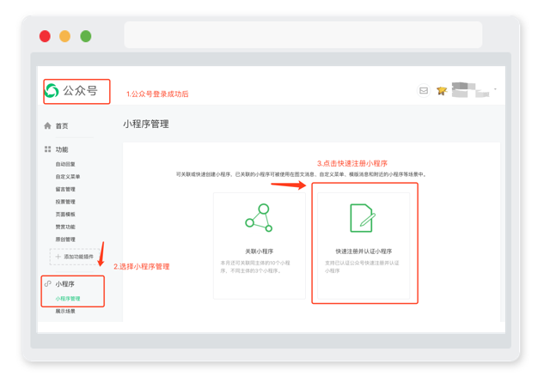This screenshot has width=550, height=382.
Task: Click the 小程序 link icon in sidebar
Action: [48, 284]
